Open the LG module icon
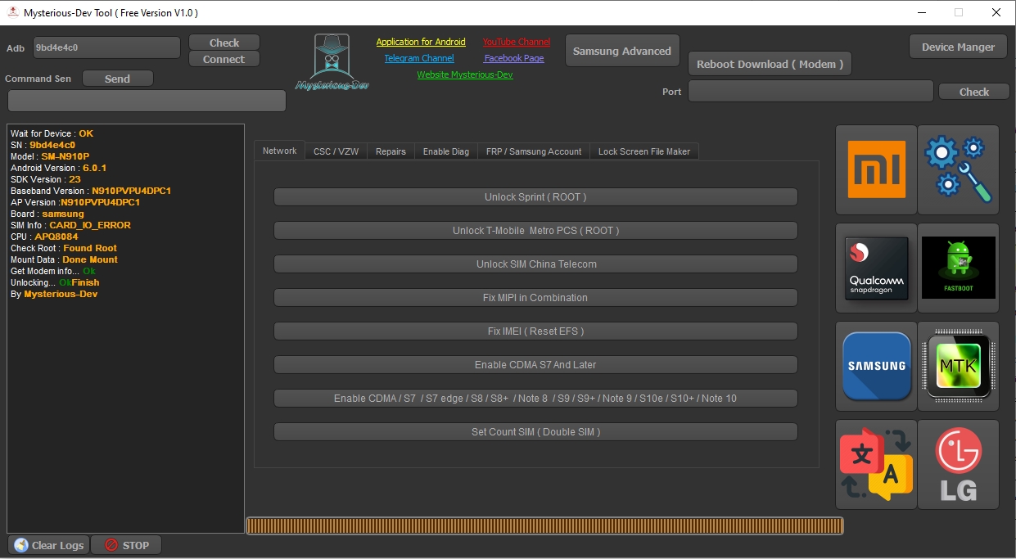The image size is (1016, 559). pyautogui.click(x=958, y=464)
